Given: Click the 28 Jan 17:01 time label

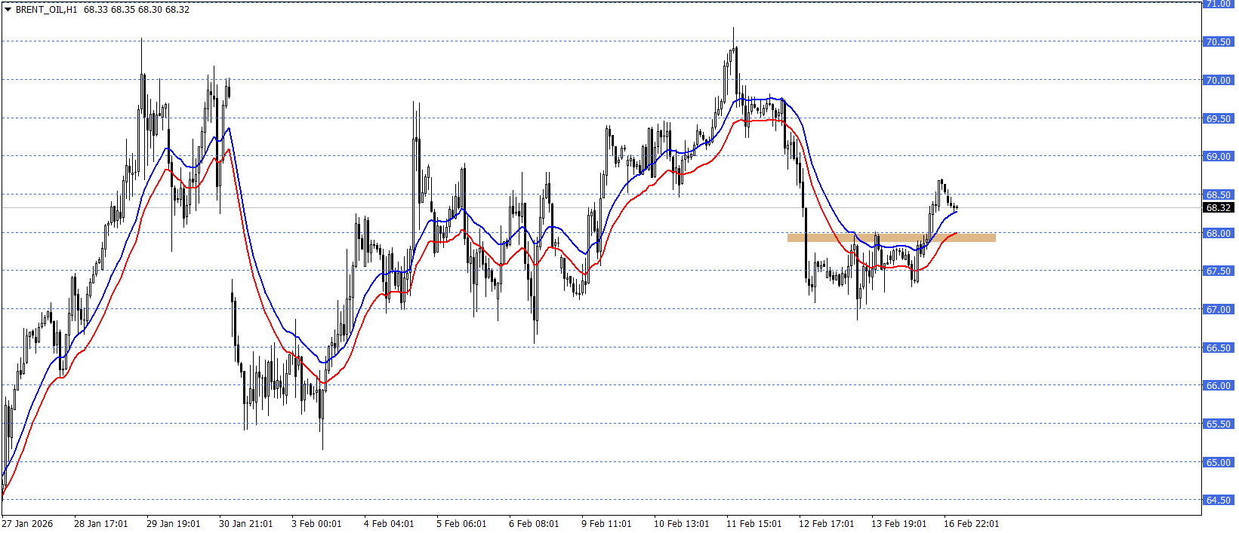Looking at the screenshot, I should pos(101,524).
